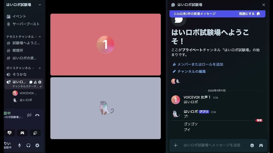Open user settings gear at bottom left
The width and height of the screenshot is (273, 153).
(x=37, y=145)
